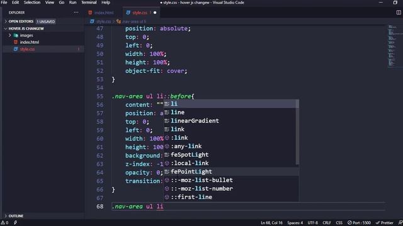Open Explorer more actions ellipsis

76,13
